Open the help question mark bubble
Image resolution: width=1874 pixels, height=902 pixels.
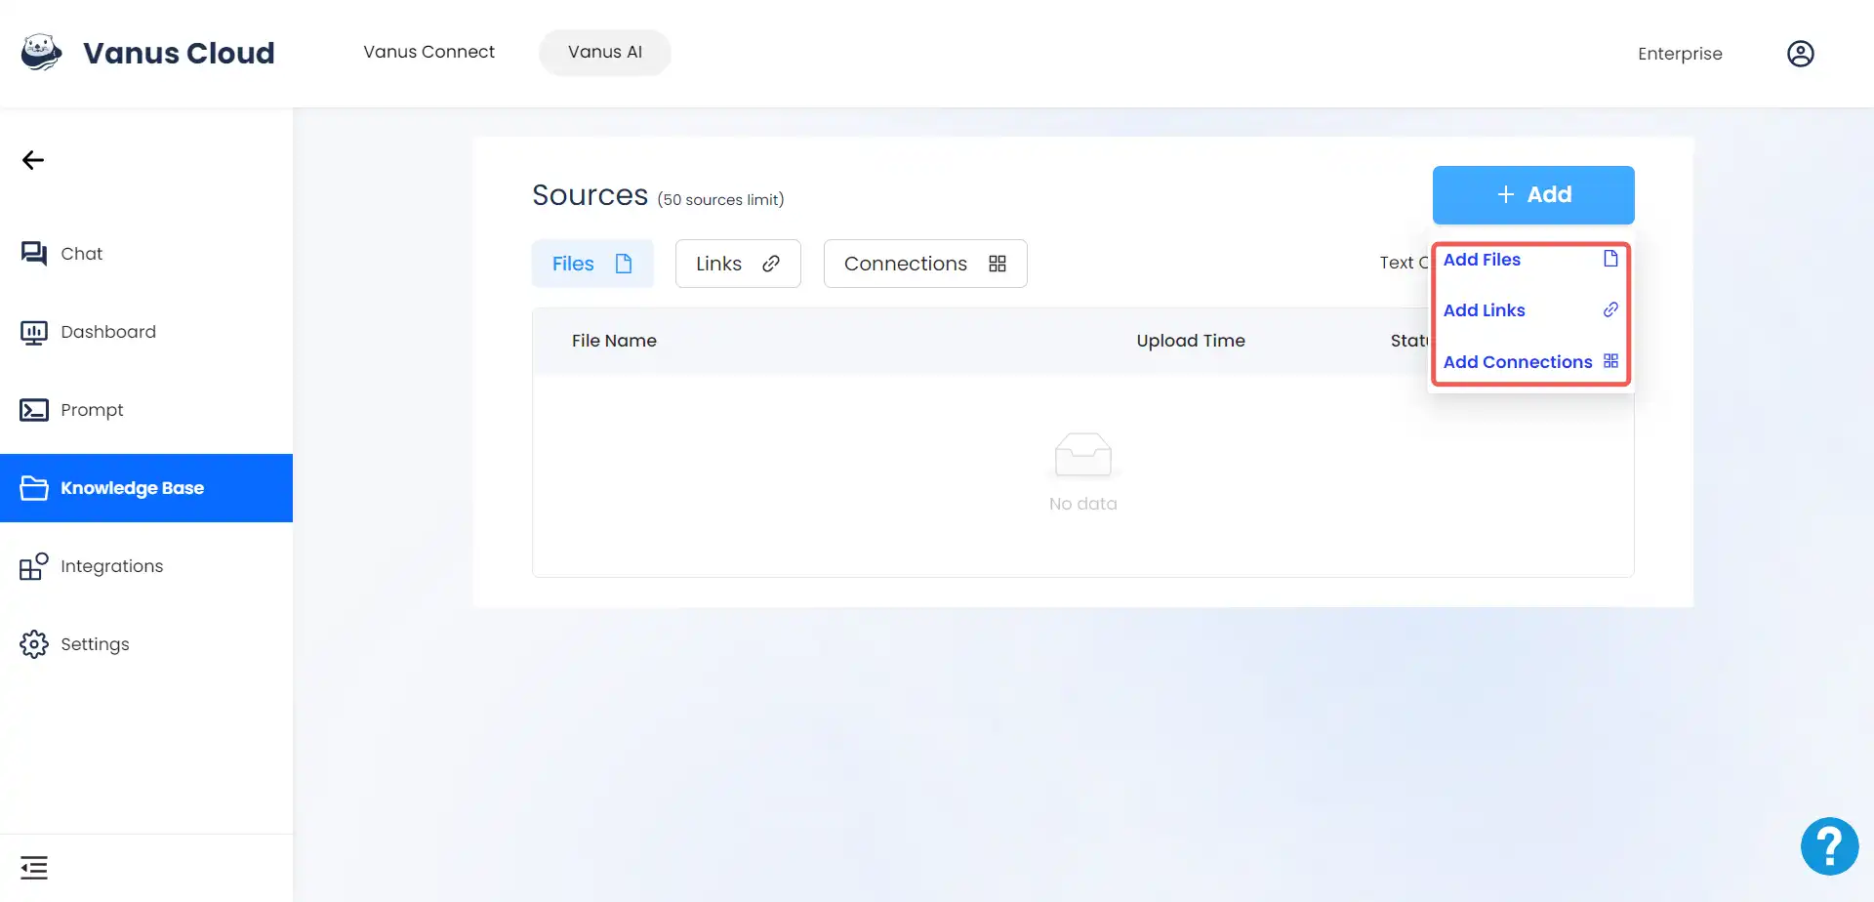point(1829,846)
